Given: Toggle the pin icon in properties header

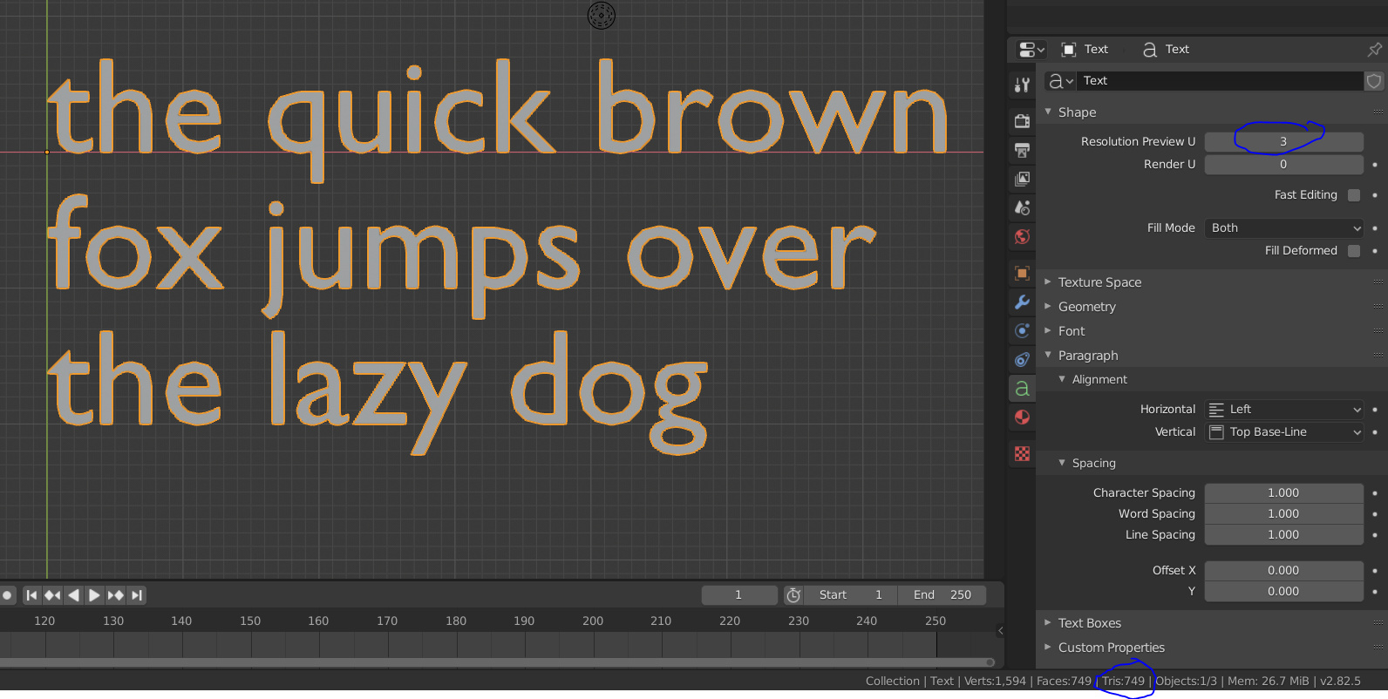Looking at the screenshot, I should point(1375,49).
